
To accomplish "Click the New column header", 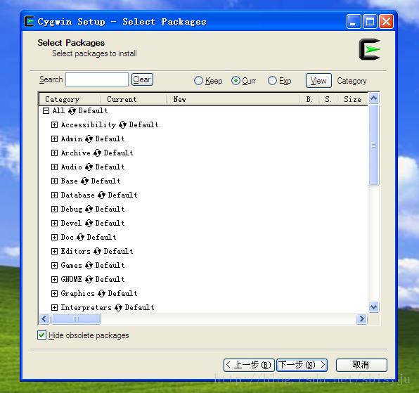I will point(233,99).
